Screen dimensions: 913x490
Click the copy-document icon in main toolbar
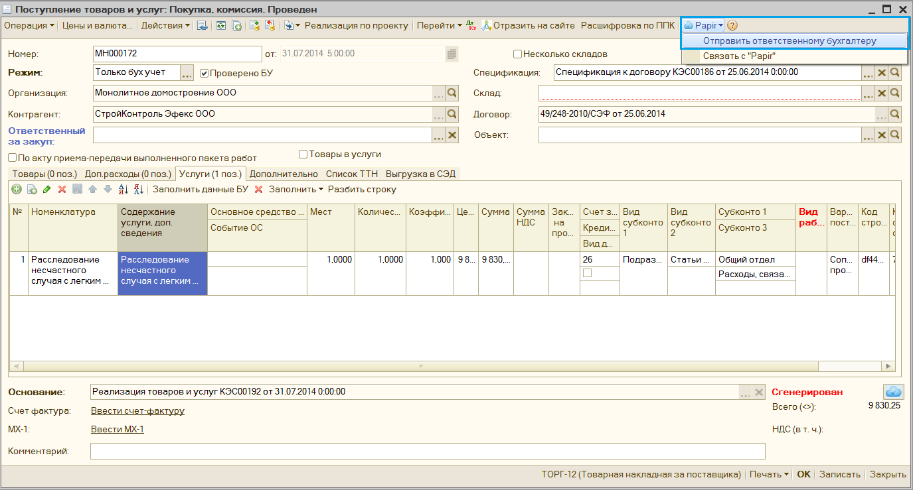[236, 26]
